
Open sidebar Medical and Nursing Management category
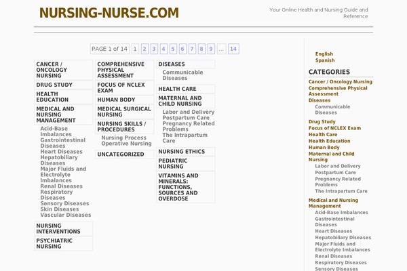point(333,203)
